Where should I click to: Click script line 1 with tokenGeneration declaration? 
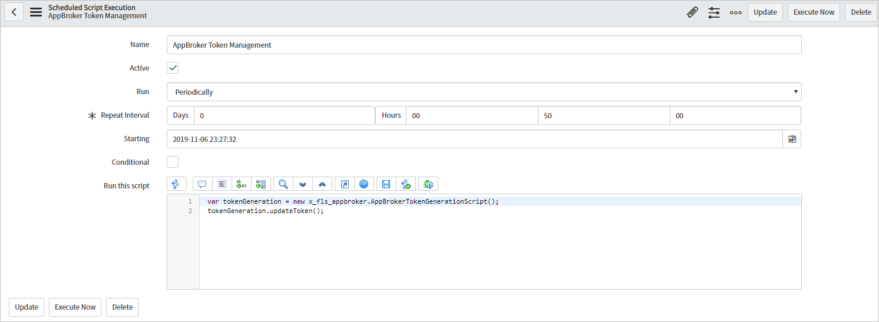[353, 201]
